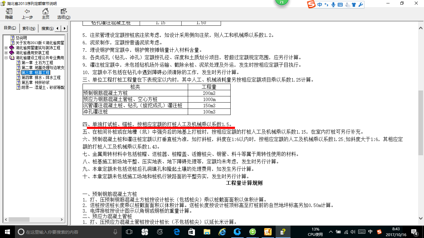Open 第一章 土石方工程

tap(37, 63)
